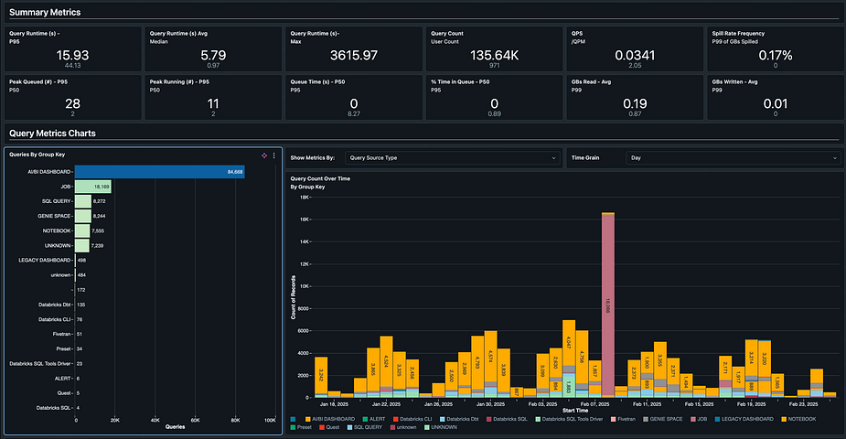This screenshot has height=439, width=846.
Task: Open the kebab menu on Queries By Group Key
Action: pos(274,155)
